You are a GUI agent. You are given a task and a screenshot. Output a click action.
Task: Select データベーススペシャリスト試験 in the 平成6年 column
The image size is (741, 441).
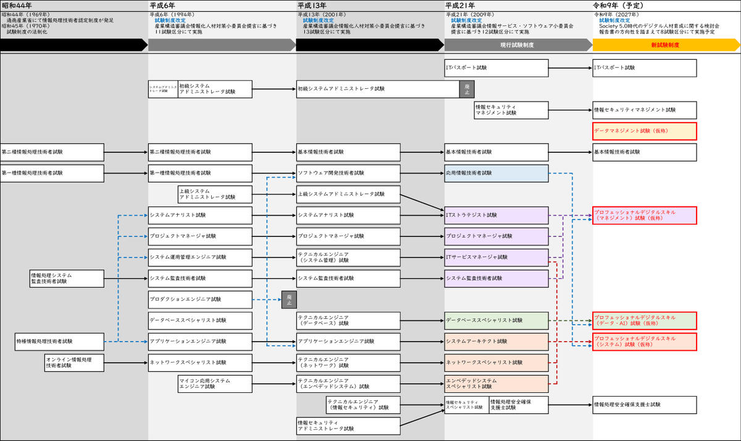200,320
